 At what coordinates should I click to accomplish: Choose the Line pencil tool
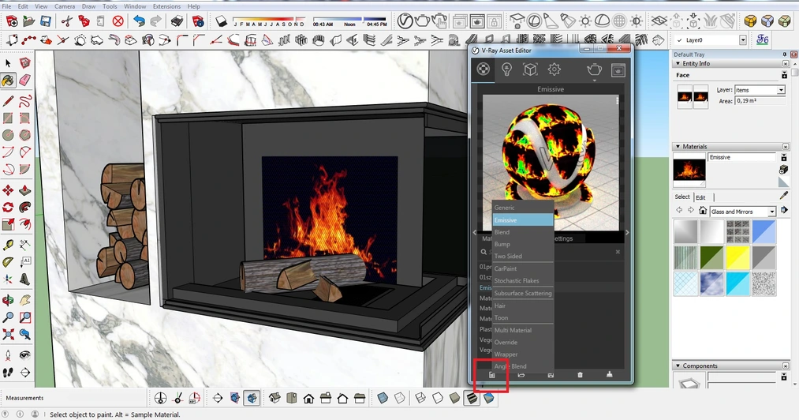click(8, 100)
